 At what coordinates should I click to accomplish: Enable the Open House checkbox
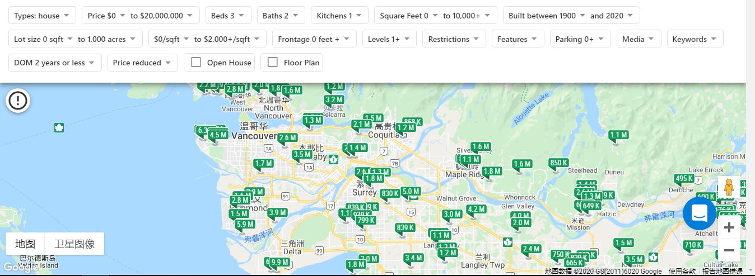[196, 62]
